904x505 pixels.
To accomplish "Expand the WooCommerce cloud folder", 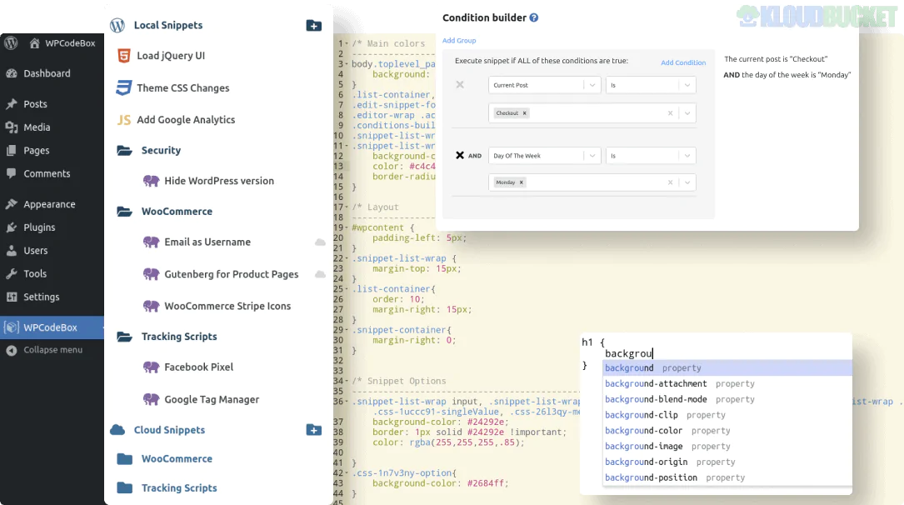I will (124, 459).
